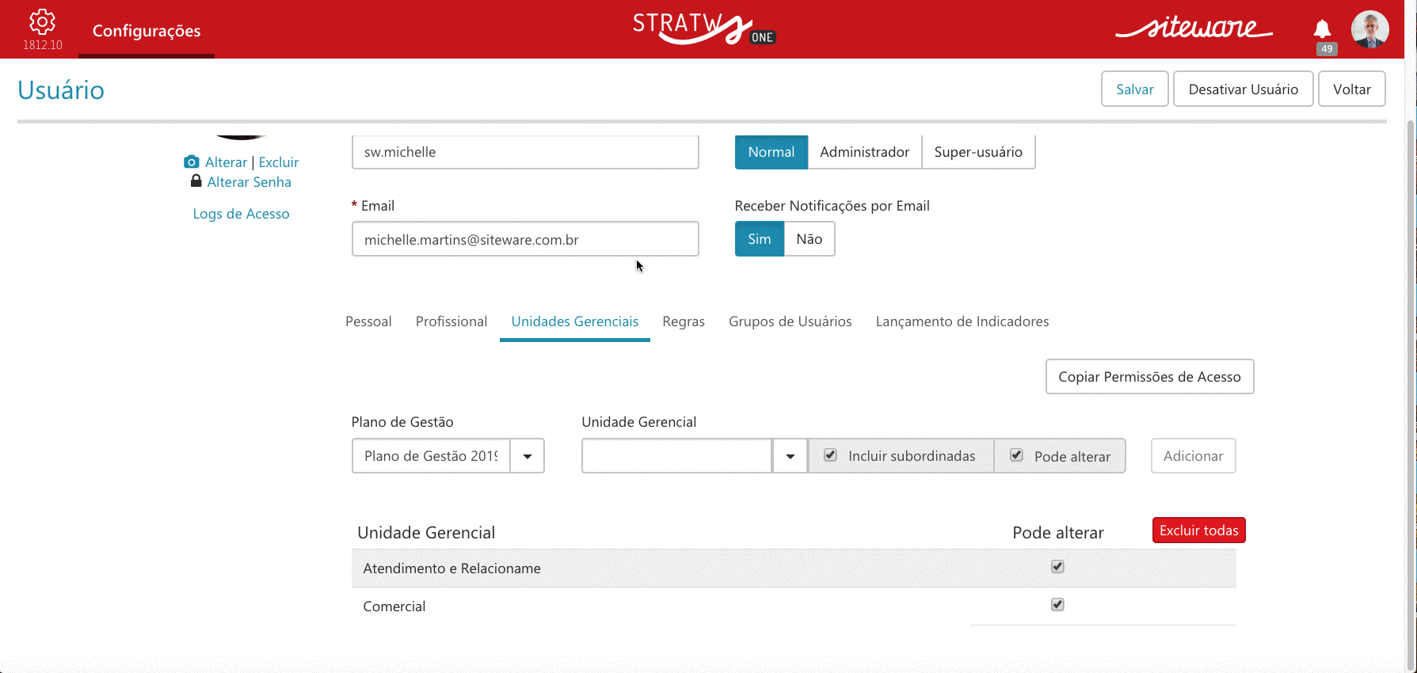Image resolution: width=1417 pixels, height=673 pixels.
Task: Toggle Pode alterar checkbox in the add row
Action: [x=1016, y=455]
